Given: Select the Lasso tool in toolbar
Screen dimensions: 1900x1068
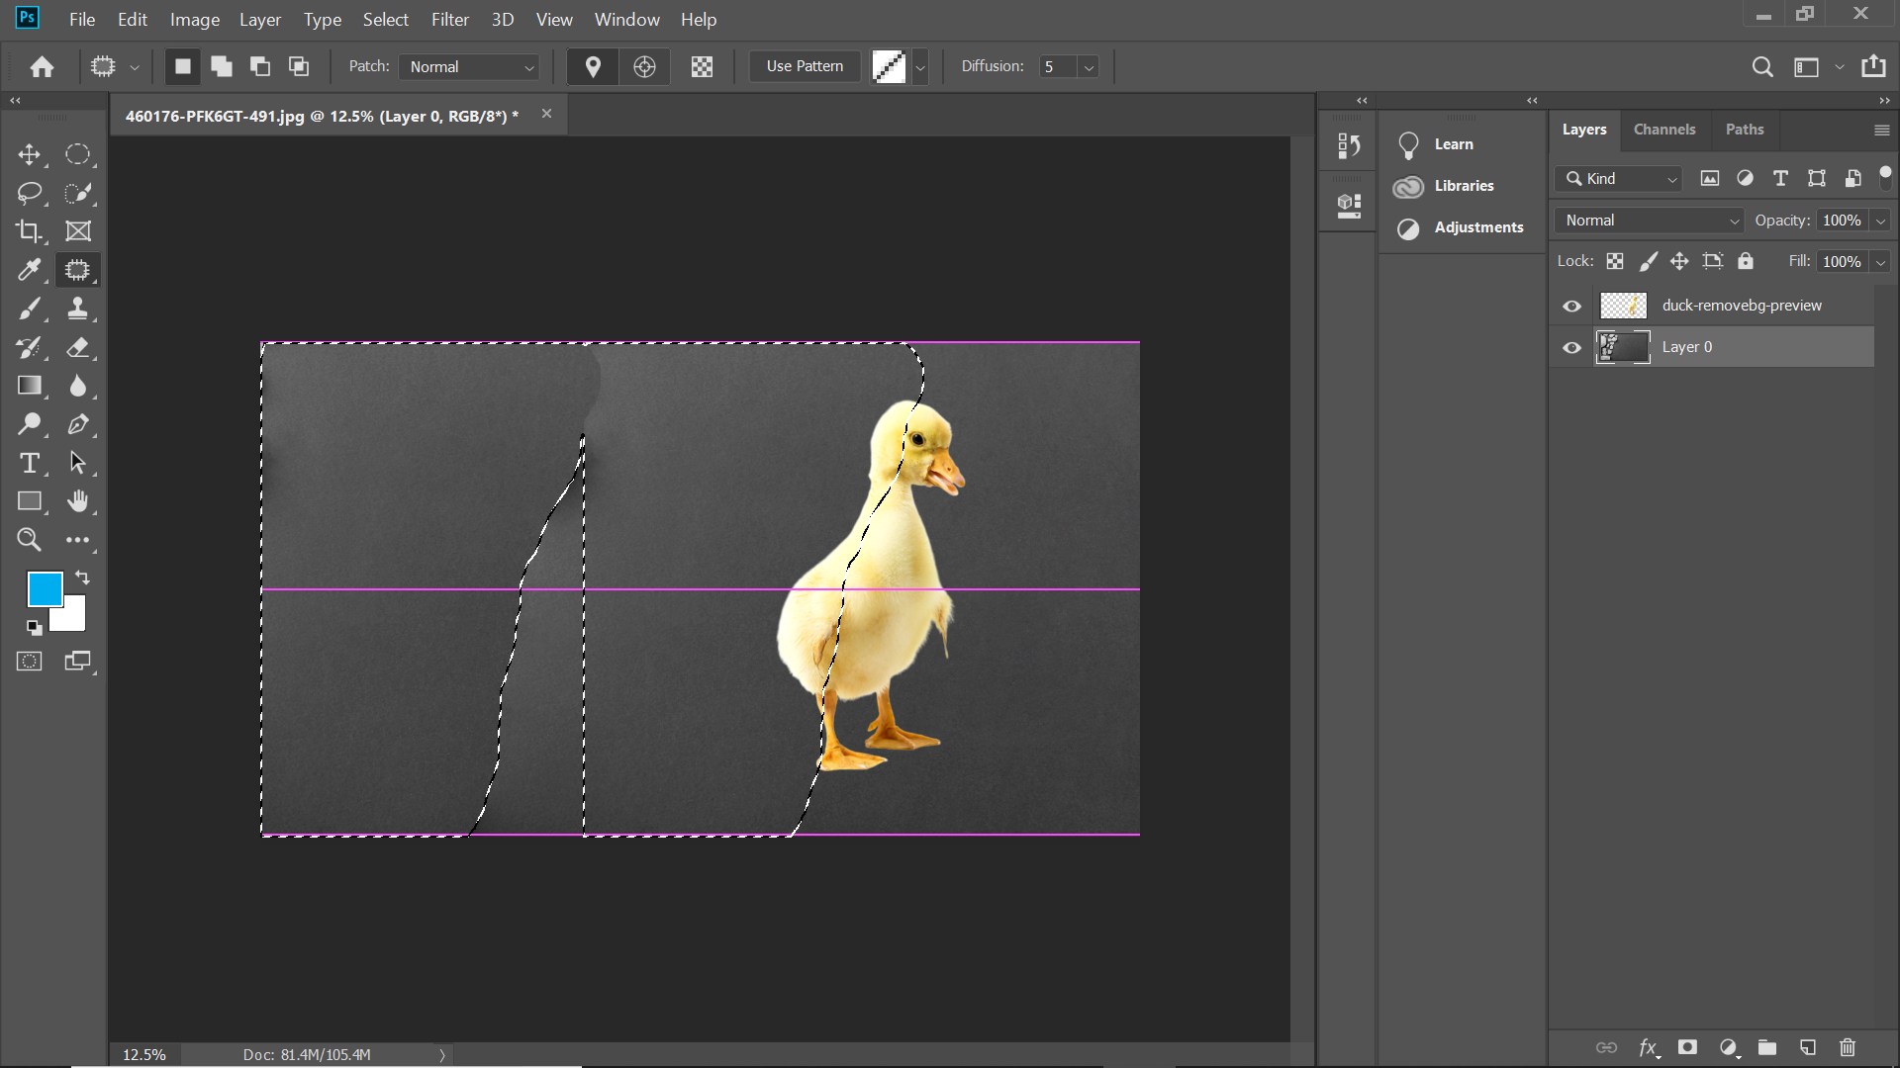Looking at the screenshot, I should point(29,193).
